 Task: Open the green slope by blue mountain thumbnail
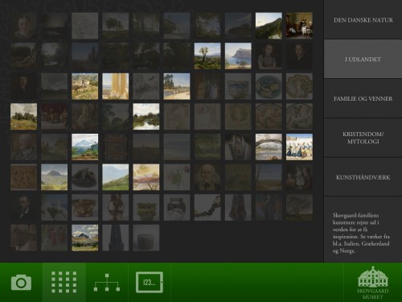[116, 177]
